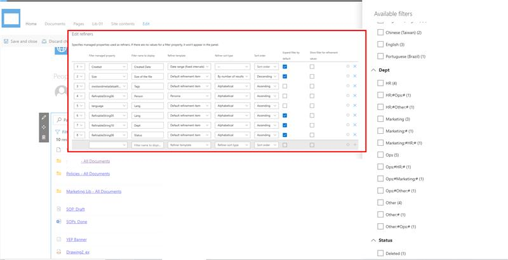Click the plus icon in the empty refiner row
The height and width of the screenshot is (260, 508).
point(355,145)
